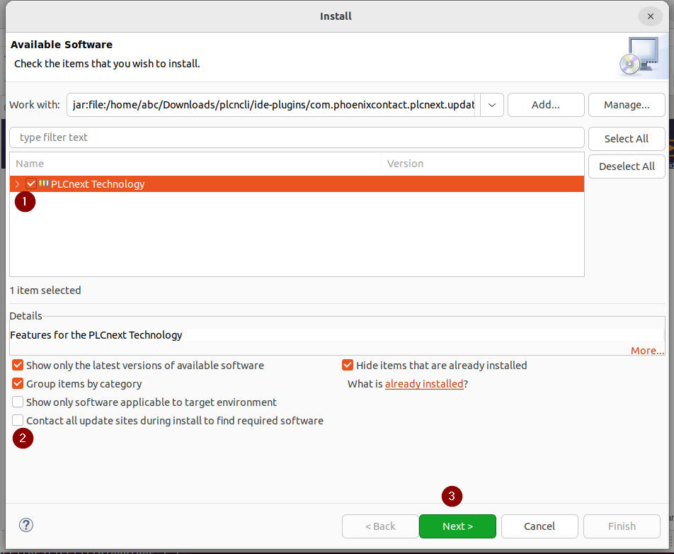Image resolution: width=674 pixels, height=554 pixels.
Task: Toggle Show only the latest versions checkbox
Action: tap(18, 365)
